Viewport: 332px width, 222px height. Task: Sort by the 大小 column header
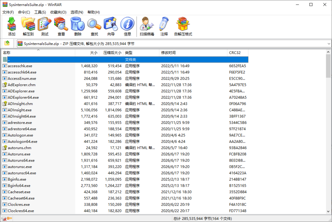point(87,53)
